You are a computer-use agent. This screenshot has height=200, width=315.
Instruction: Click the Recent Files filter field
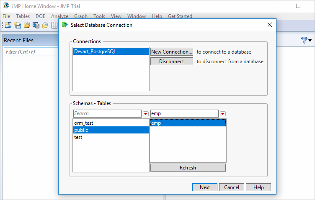click(x=31, y=52)
